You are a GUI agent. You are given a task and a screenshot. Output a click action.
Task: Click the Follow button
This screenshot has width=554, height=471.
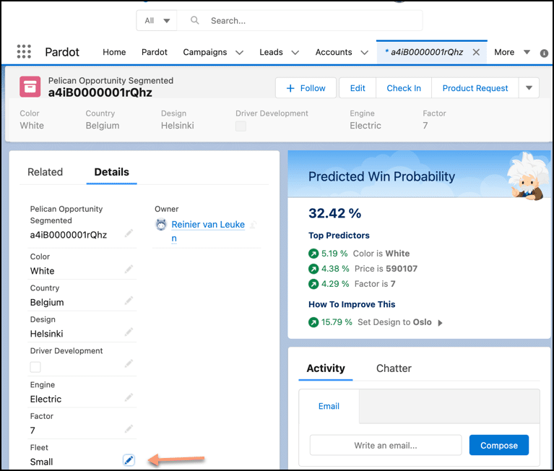click(306, 88)
